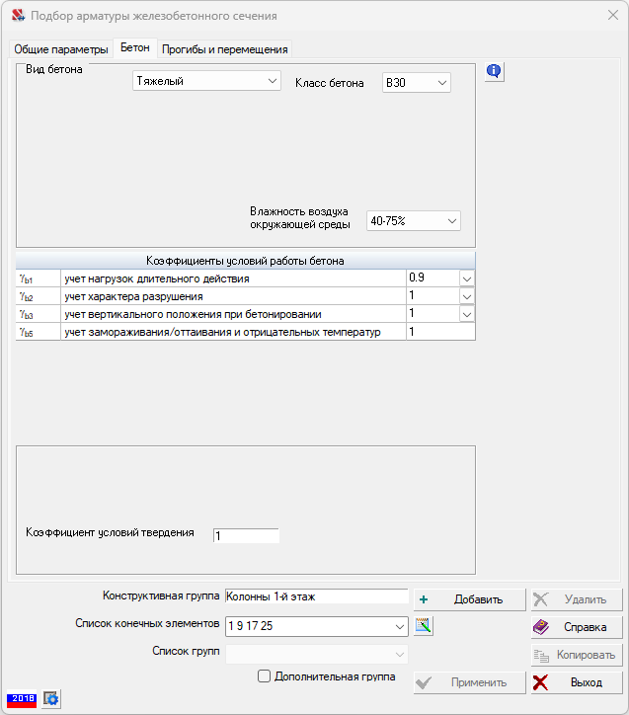Click the Удалить button
629x715 pixels.
pos(577,599)
